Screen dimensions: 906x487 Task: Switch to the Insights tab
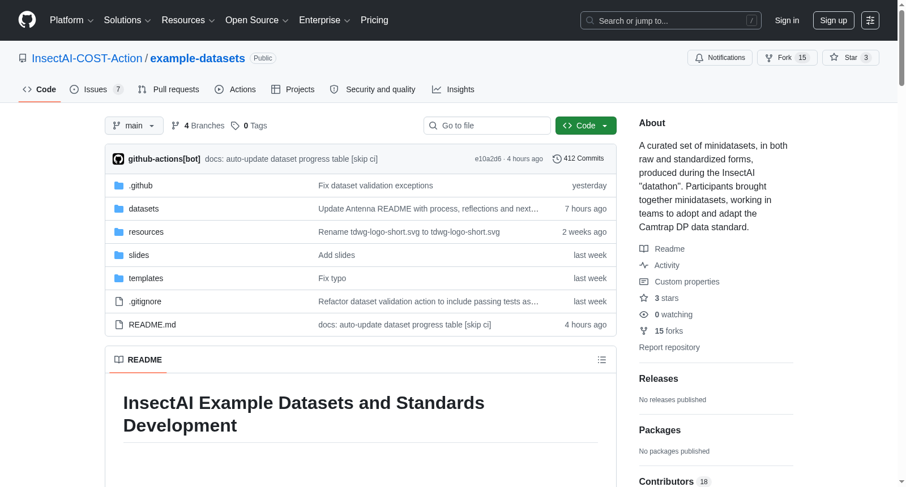point(453,89)
